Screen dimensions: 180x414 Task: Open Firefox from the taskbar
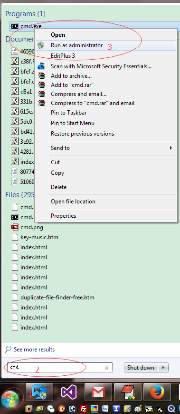[157, 393]
